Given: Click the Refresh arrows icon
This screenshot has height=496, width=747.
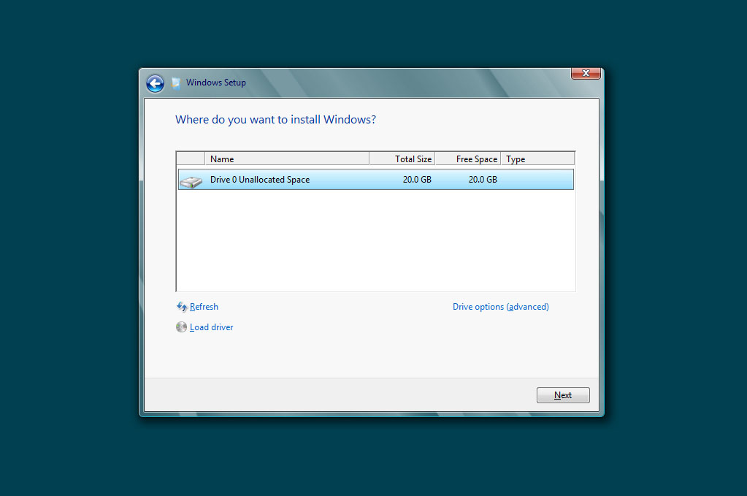Looking at the screenshot, I should (182, 307).
